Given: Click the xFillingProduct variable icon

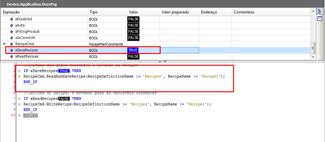Looking at the screenshot, I should pyautogui.click(x=12, y=32).
